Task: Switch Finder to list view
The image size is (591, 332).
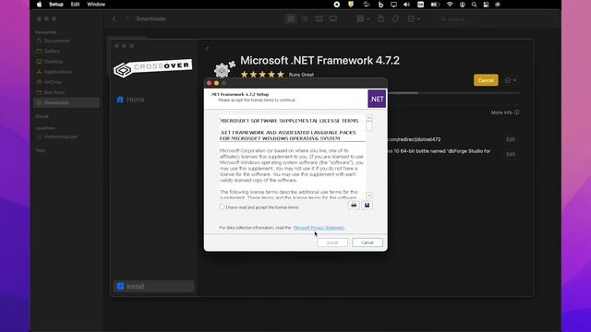Action: 305,18
